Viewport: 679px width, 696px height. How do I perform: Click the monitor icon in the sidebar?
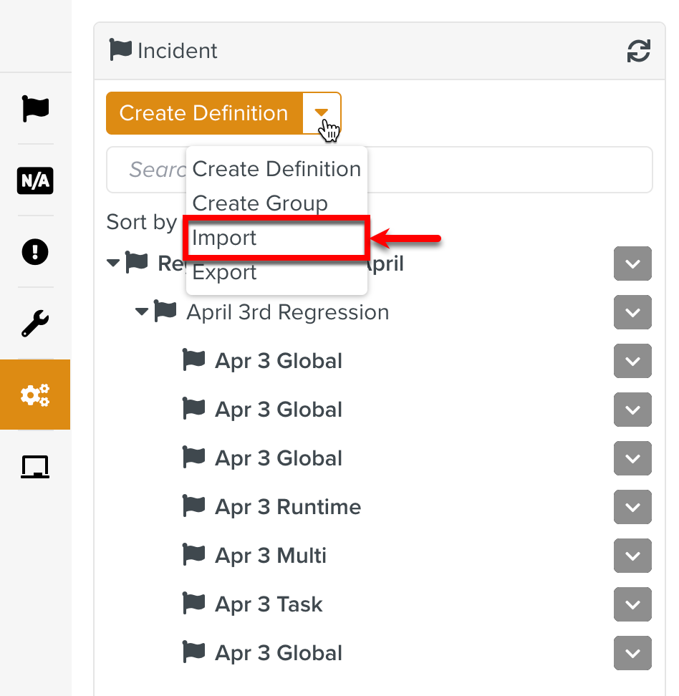35,466
